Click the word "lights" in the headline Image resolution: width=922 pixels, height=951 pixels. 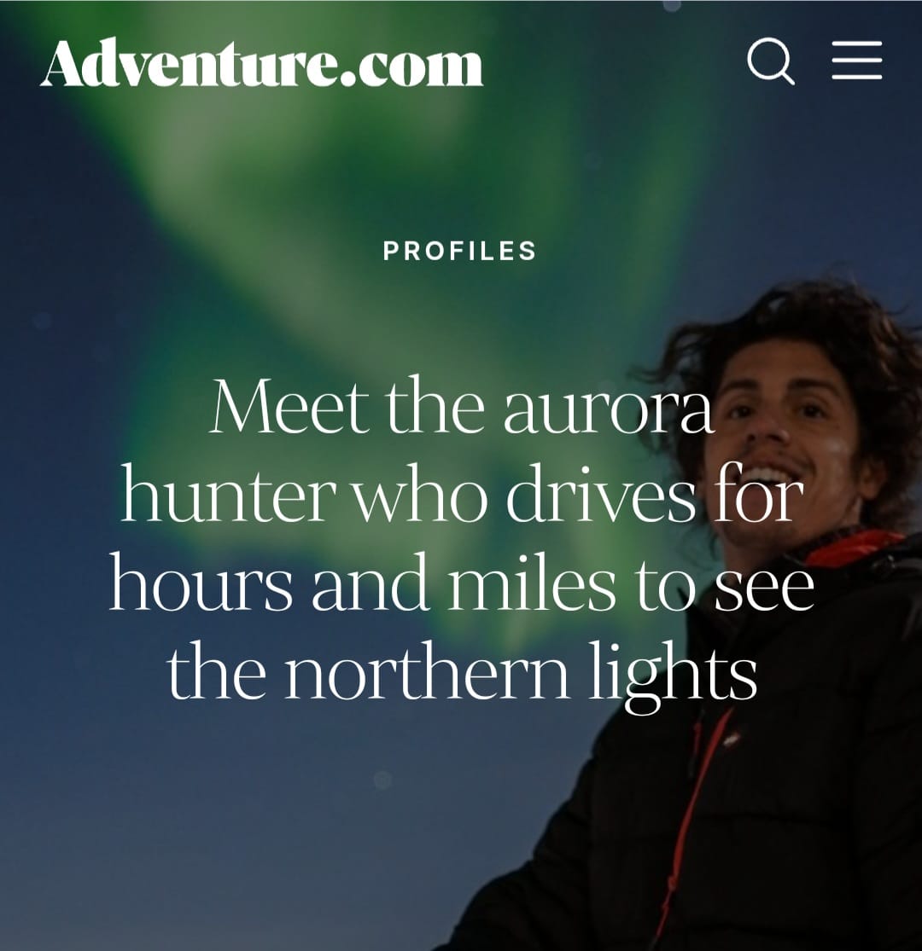[674, 675]
